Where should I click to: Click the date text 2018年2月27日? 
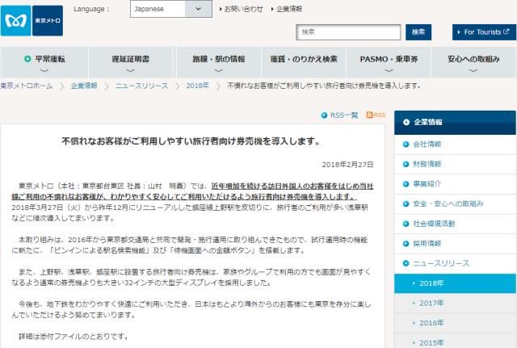347,165
